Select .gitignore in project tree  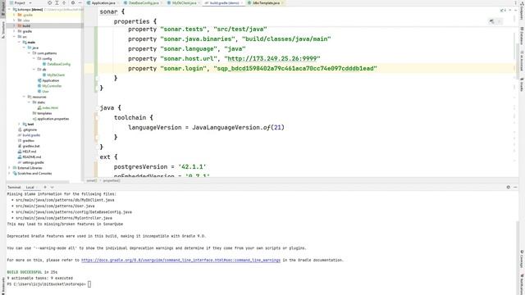click(x=27, y=129)
